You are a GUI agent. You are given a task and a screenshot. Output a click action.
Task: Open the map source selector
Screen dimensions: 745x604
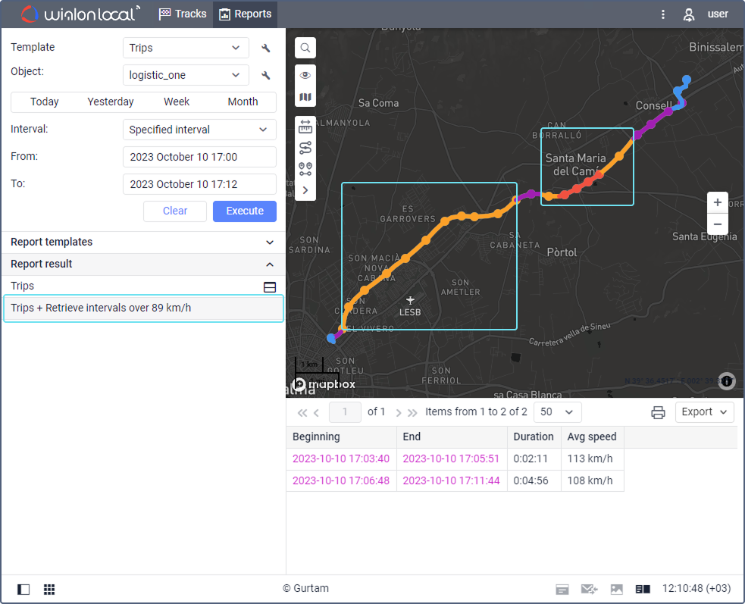pos(305,97)
